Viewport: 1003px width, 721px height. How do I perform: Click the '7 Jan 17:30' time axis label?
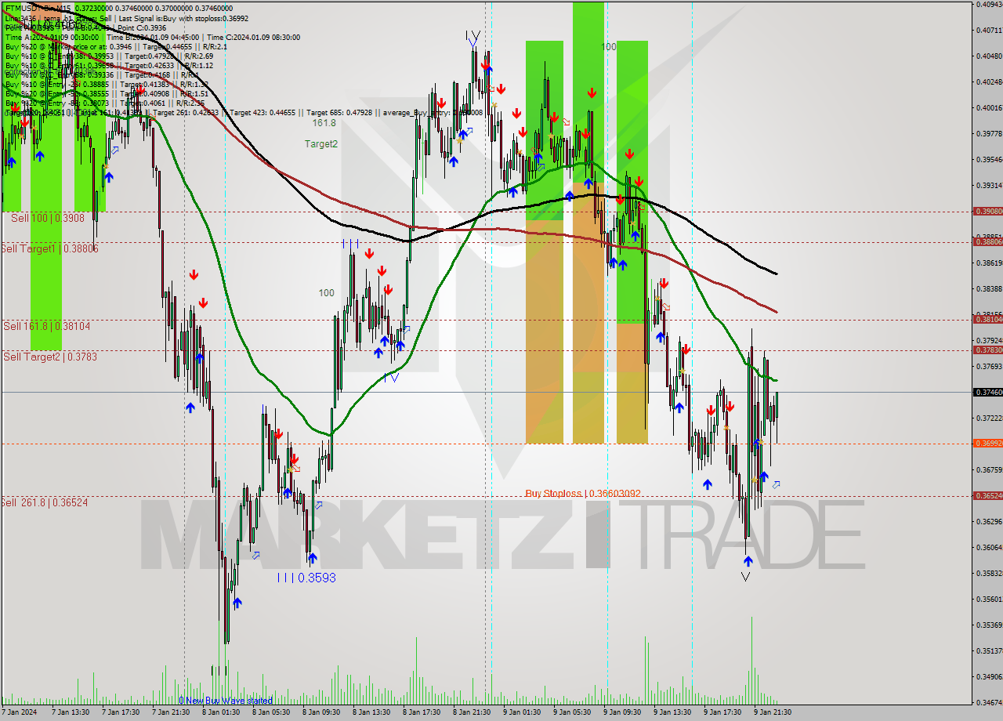tap(120, 712)
